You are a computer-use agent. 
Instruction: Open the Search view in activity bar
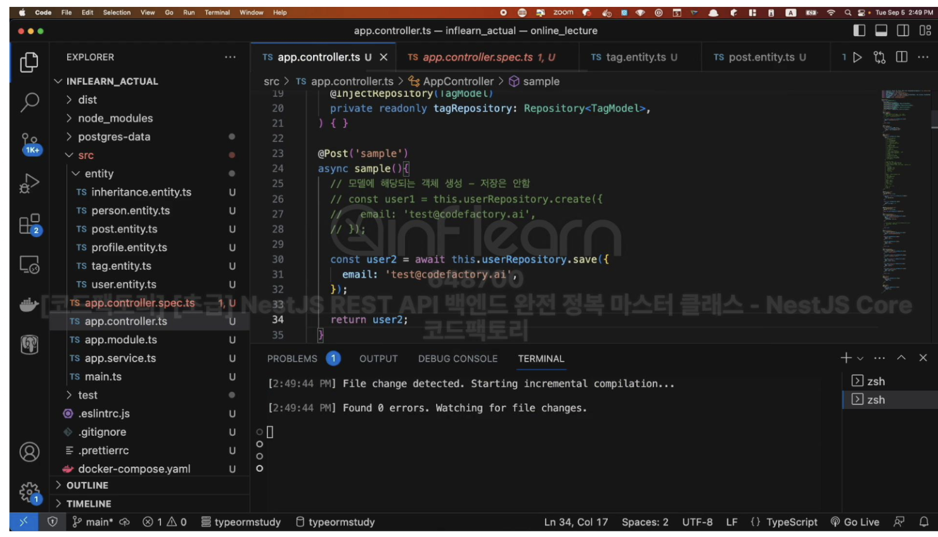pos(29,102)
